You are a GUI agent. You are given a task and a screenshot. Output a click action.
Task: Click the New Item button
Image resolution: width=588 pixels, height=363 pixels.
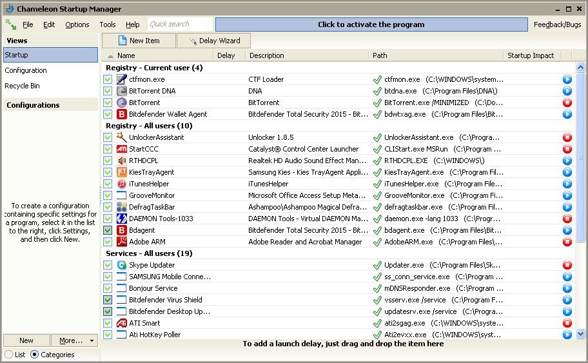coord(139,41)
